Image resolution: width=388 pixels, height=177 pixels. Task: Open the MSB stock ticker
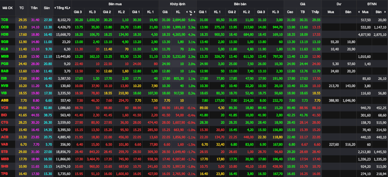click(x=5, y=56)
